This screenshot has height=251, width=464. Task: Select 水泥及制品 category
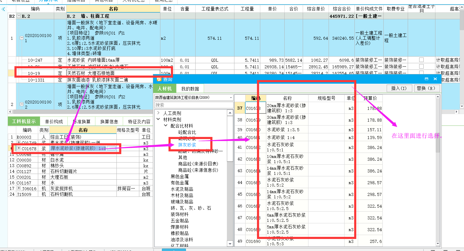coord(182,189)
